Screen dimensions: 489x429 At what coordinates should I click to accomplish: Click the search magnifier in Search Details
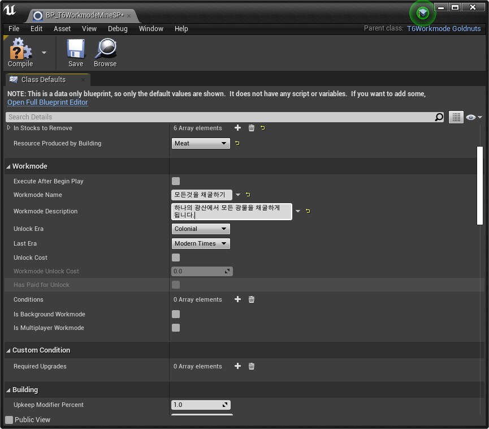point(439,117)
